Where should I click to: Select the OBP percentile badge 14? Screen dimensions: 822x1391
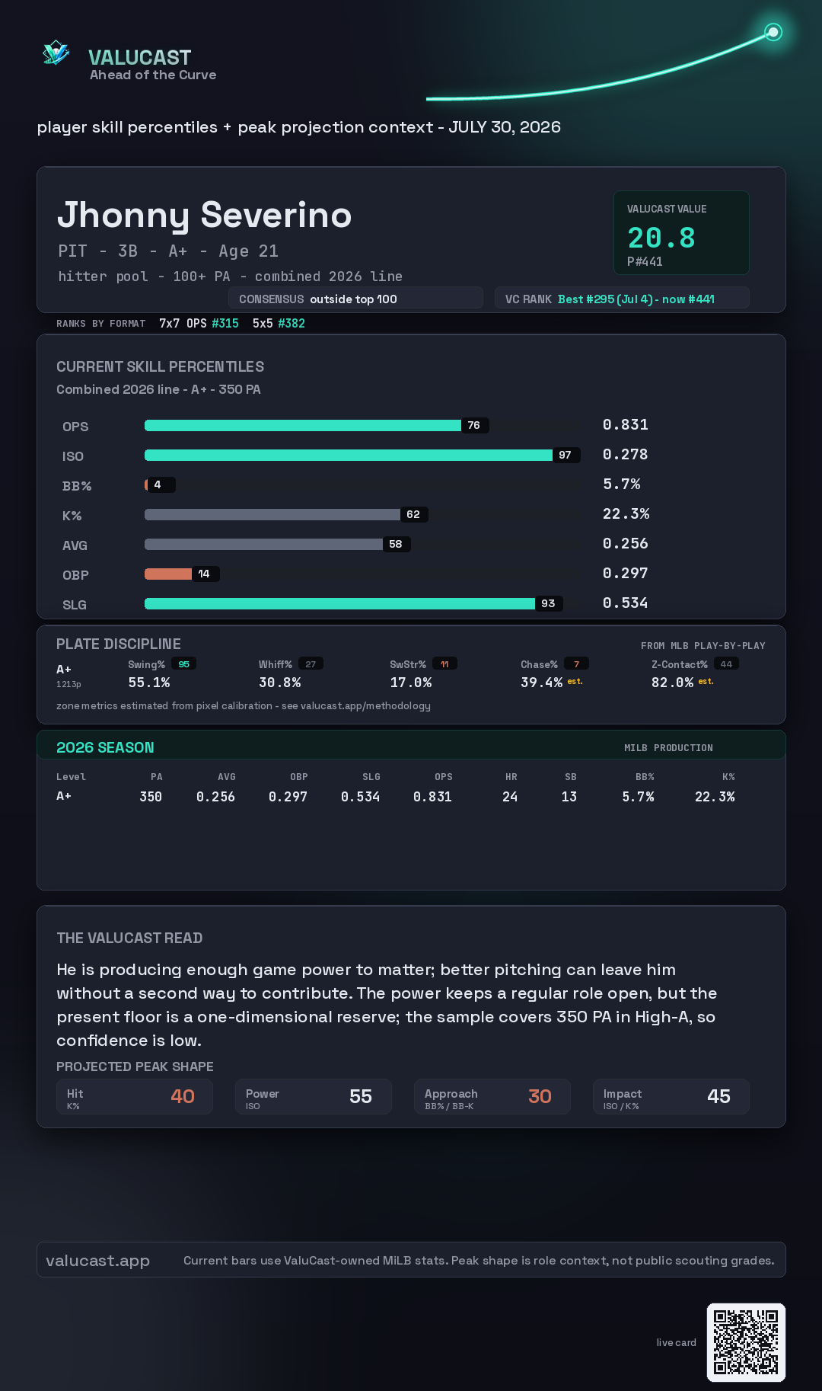coord(204,574)
